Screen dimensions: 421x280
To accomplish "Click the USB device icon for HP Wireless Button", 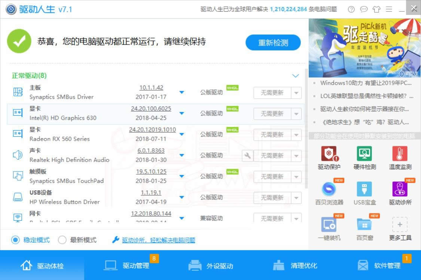I will (x=18, y=197).
